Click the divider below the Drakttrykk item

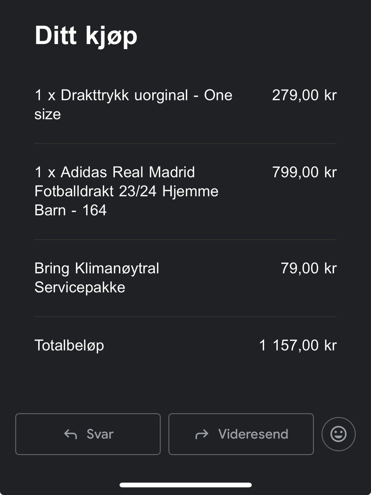point(185,143)
